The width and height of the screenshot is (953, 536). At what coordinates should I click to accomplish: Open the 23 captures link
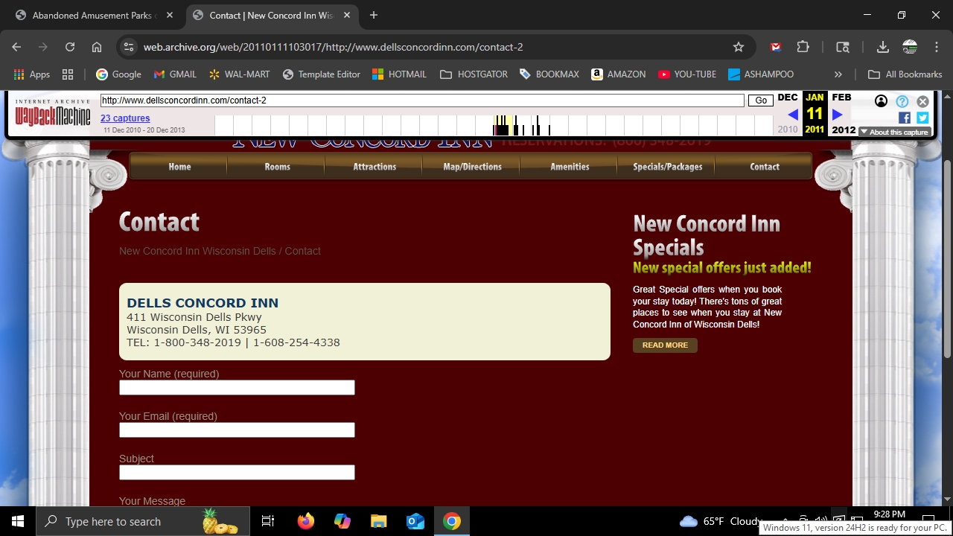point(125,118)
